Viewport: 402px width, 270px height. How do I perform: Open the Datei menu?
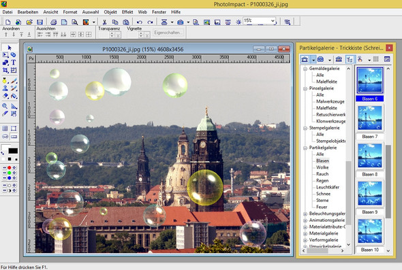pyautogui.click(x=7, y=12)
